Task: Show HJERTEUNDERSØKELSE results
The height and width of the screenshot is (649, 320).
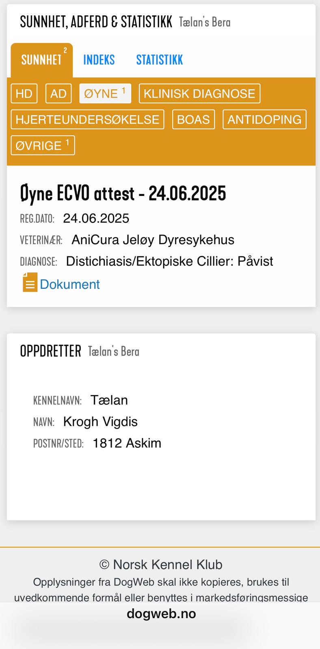Action: tap(87, 120)
